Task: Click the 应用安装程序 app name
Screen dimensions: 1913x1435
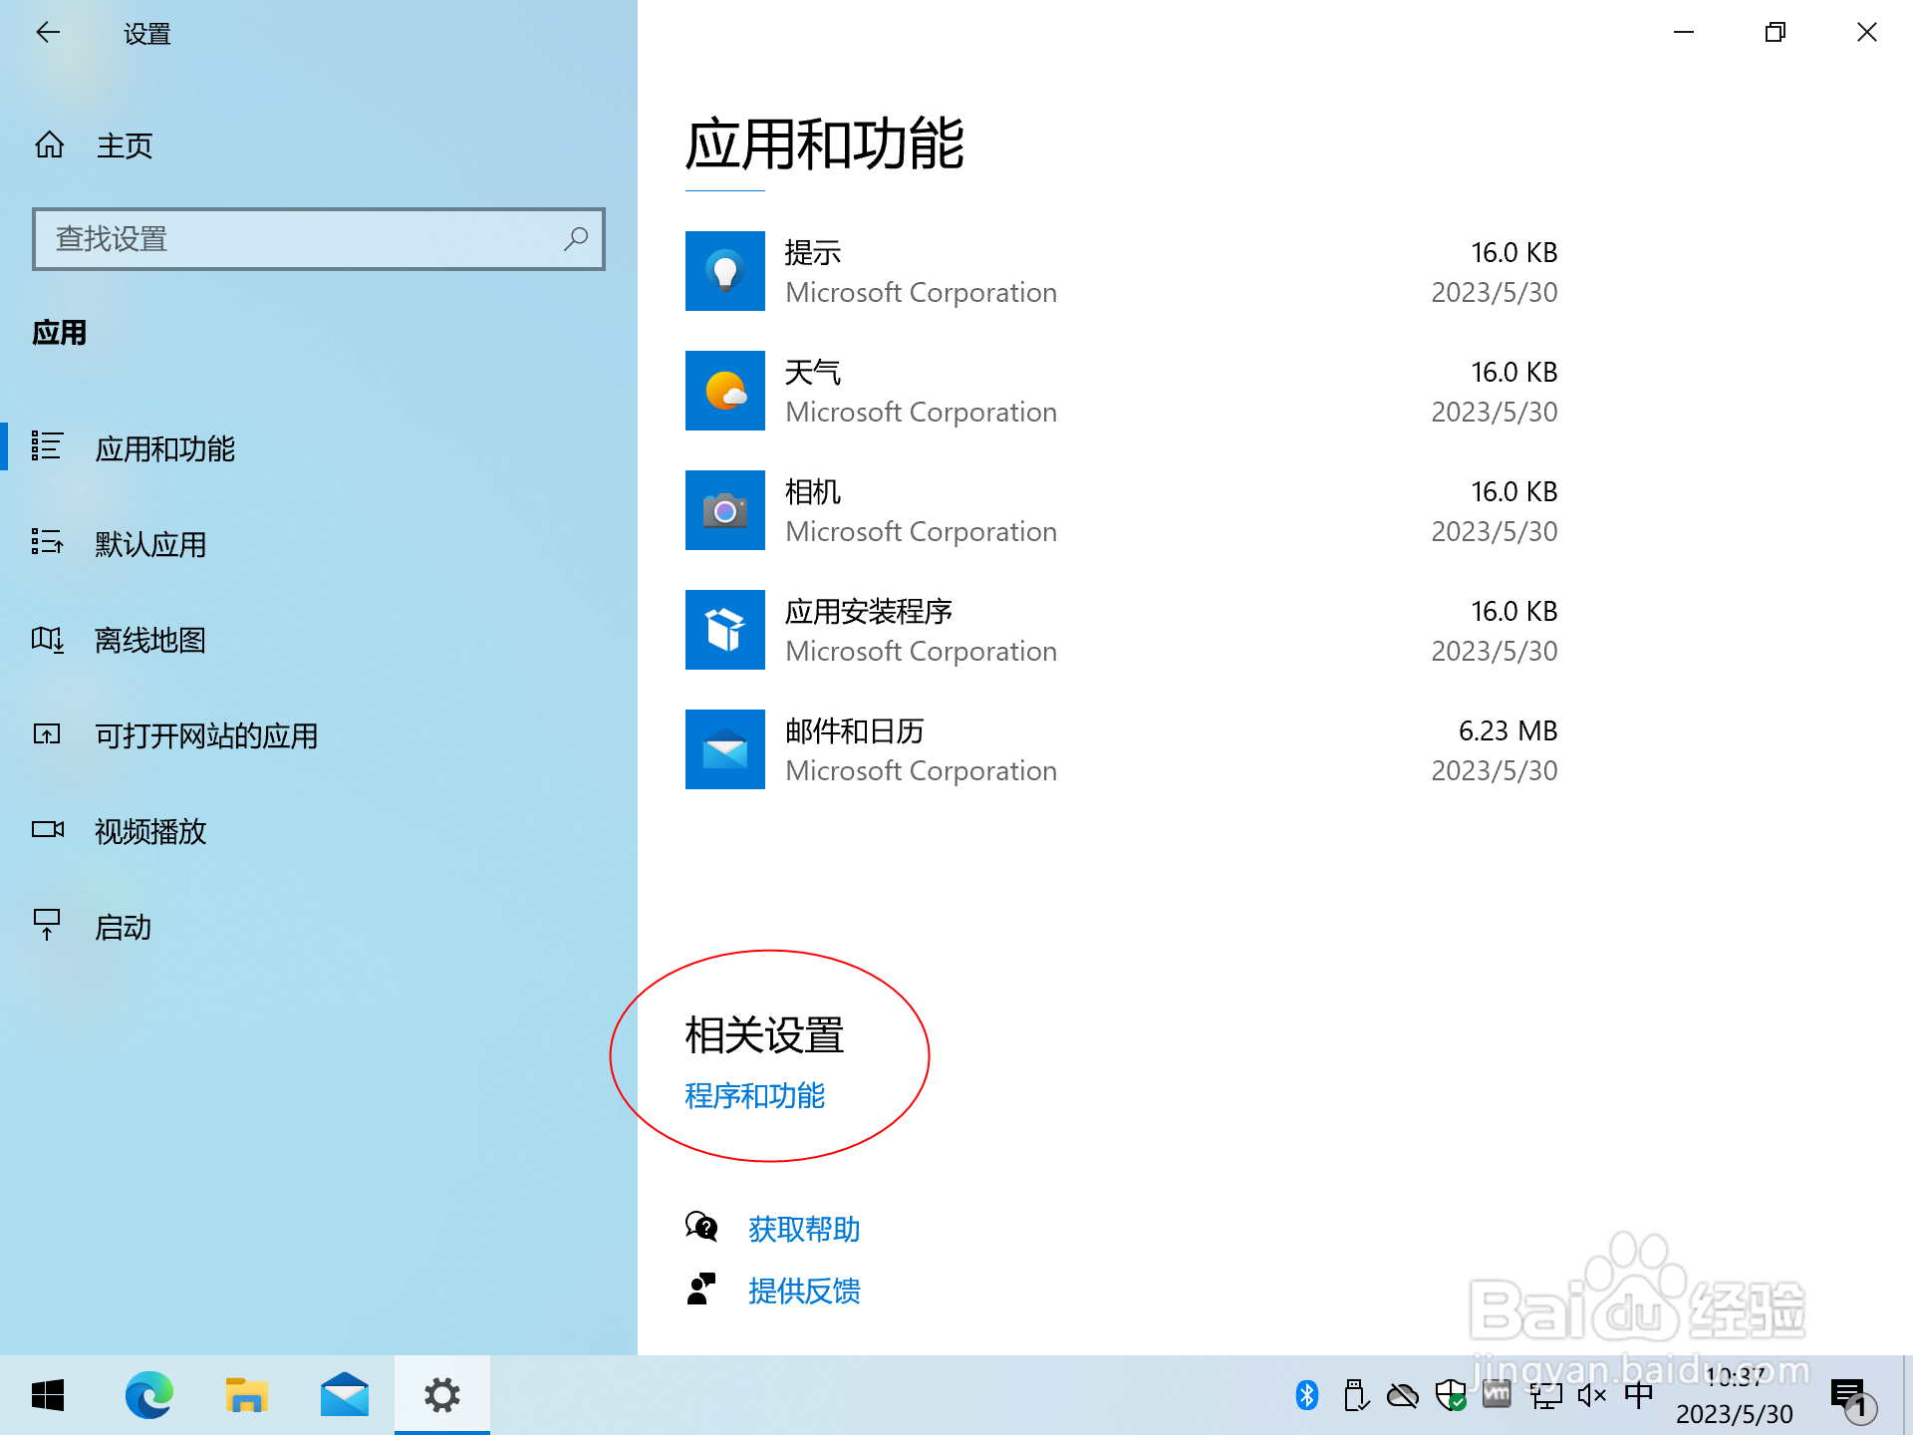Action: (x=869, y=612)
